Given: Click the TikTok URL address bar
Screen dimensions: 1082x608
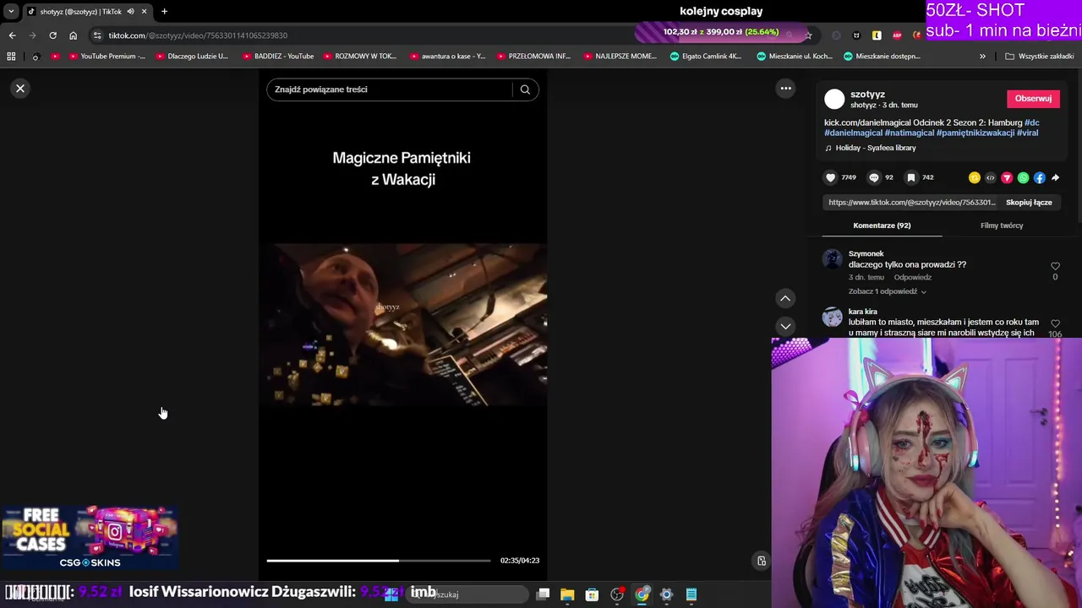Looking at the screenshot, I should [x=363, y=35].
